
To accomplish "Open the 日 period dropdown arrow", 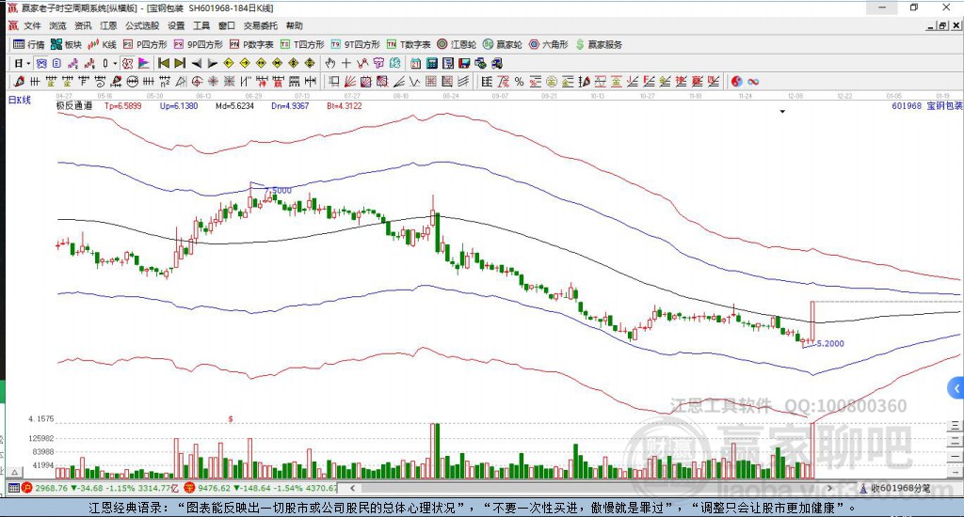I will coord(29,63).
